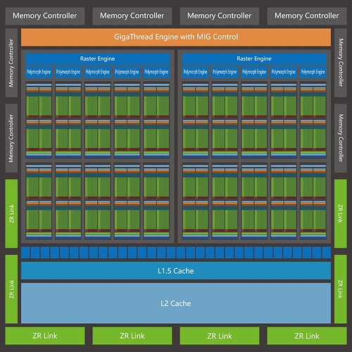Screen dimensions: 352x352
Task: Select the first Polymorph Engine in left cluster
Action: 39,72
